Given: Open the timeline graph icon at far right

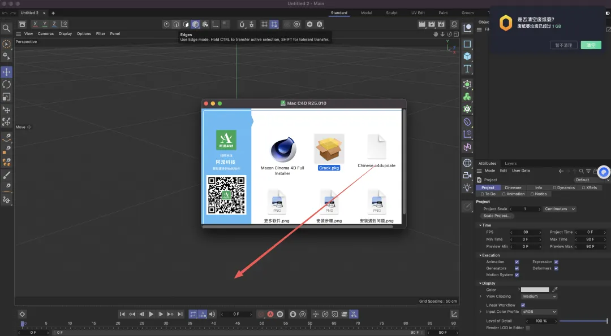Looking at the screenshot, I should click(454, 314).
